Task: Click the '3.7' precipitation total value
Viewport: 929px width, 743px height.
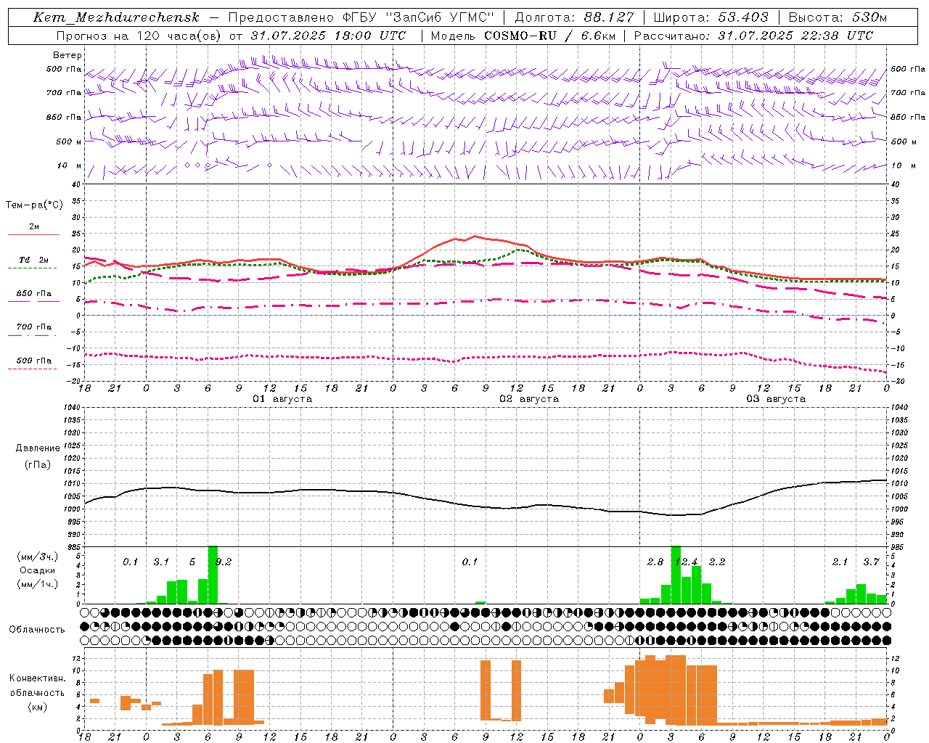Action: point(871,562)
